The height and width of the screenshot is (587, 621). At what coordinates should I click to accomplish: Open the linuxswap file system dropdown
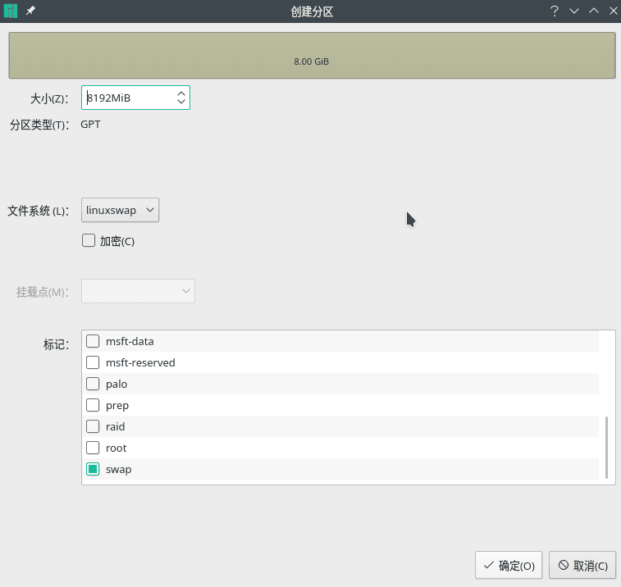121,210
